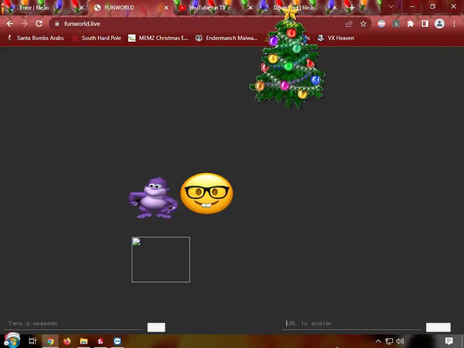The height and width of the screenshot is (348, 464).
Task: Open the 'Endermanch Malwa...' bookmark
Action: click(227, 38)
